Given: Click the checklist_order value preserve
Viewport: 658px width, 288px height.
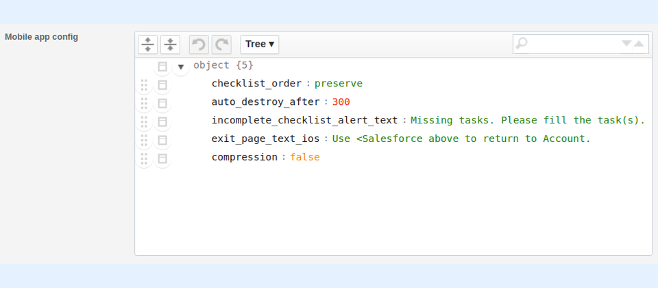Looking at the screenshot, I should pos(339,84).
